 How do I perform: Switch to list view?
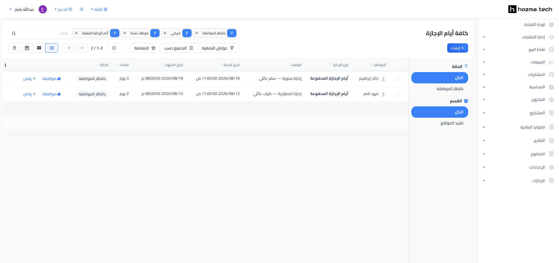point(52,48)
